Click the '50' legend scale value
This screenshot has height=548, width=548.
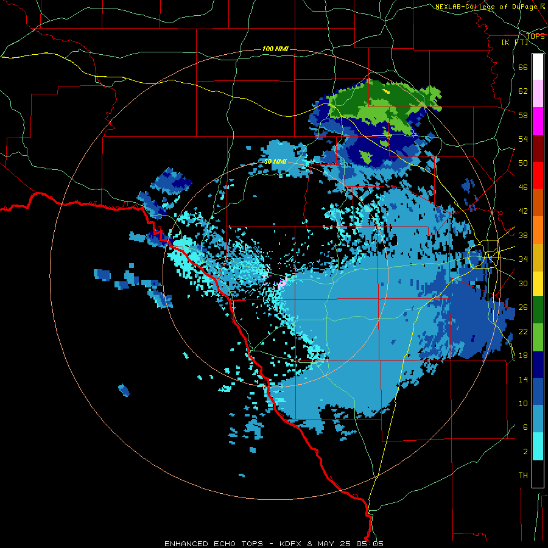point(523,163)
